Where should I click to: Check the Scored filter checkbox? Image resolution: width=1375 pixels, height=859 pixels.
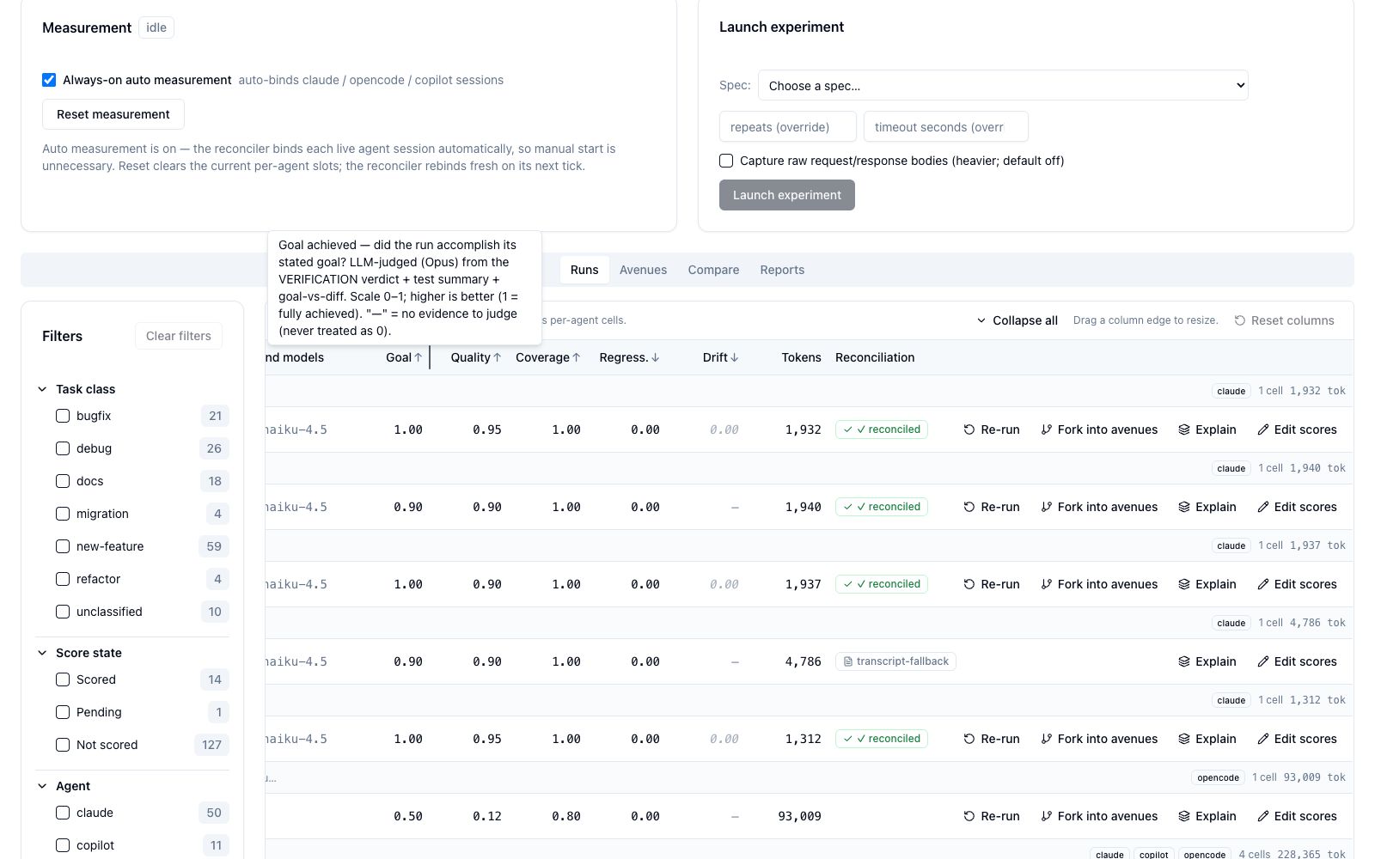pyautogui.click(x=63, y=679)
